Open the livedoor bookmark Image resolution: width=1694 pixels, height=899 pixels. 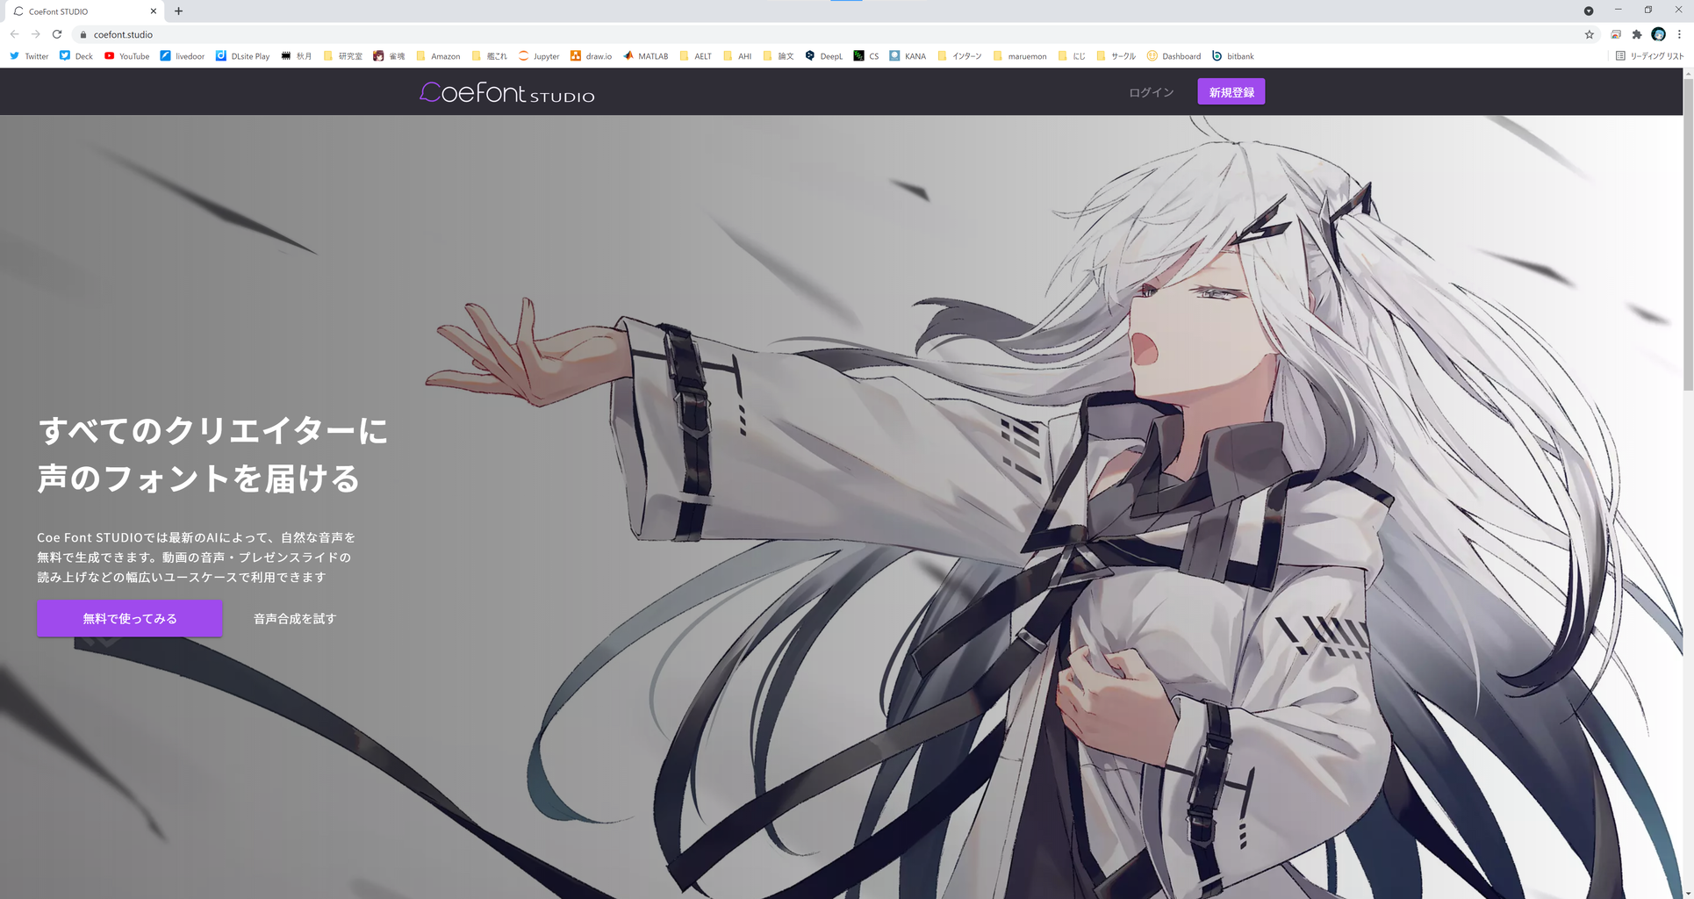(183, 56)
